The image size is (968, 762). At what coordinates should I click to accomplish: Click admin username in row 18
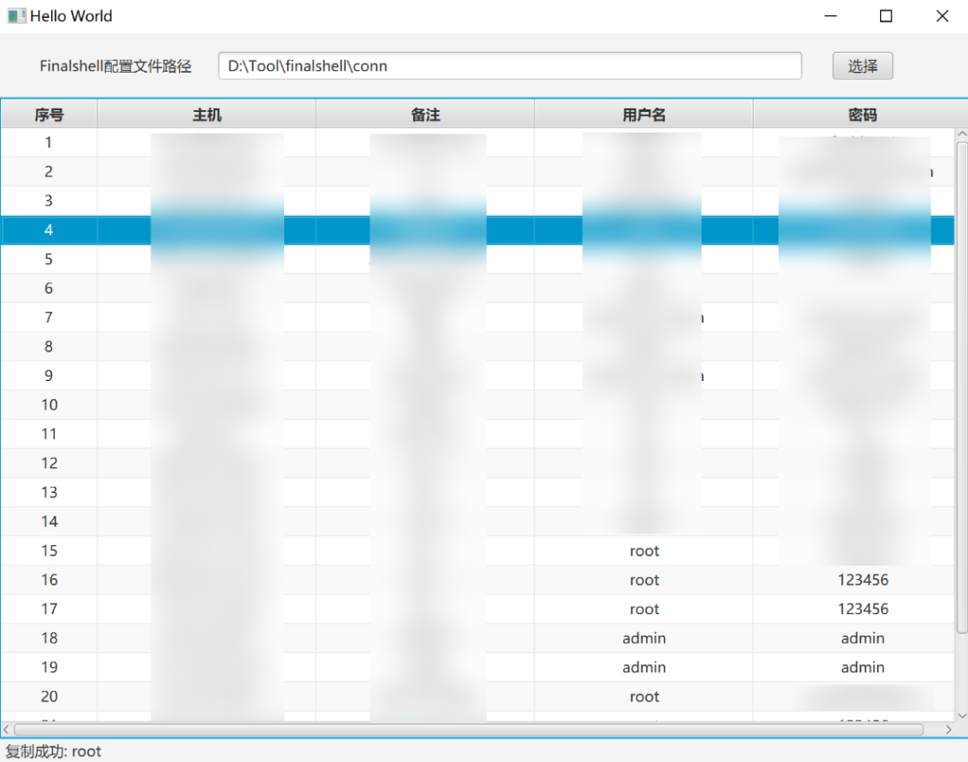click(x=644, y=638)
